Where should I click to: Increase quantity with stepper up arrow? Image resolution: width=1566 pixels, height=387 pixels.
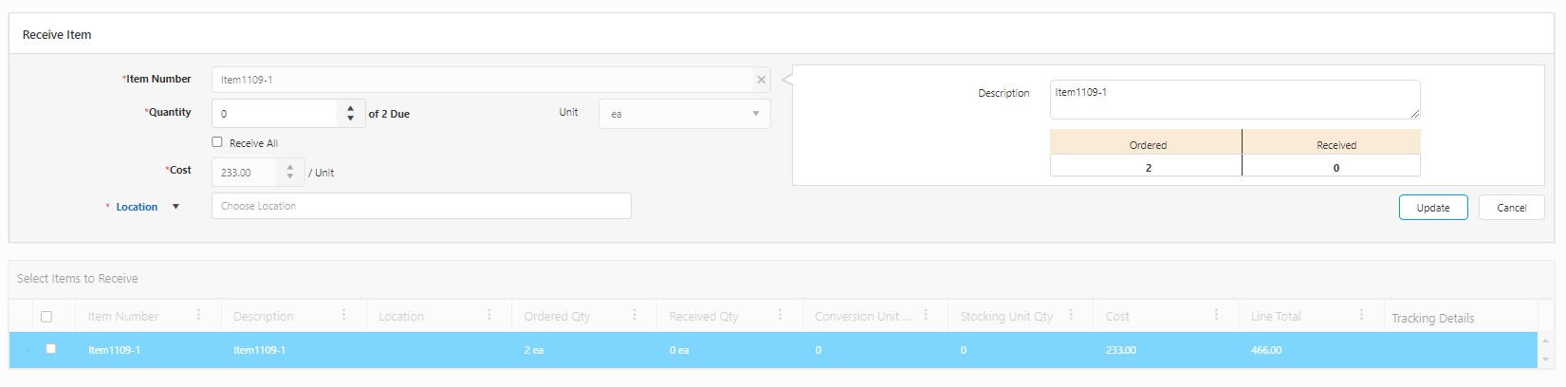coord(351,108)
